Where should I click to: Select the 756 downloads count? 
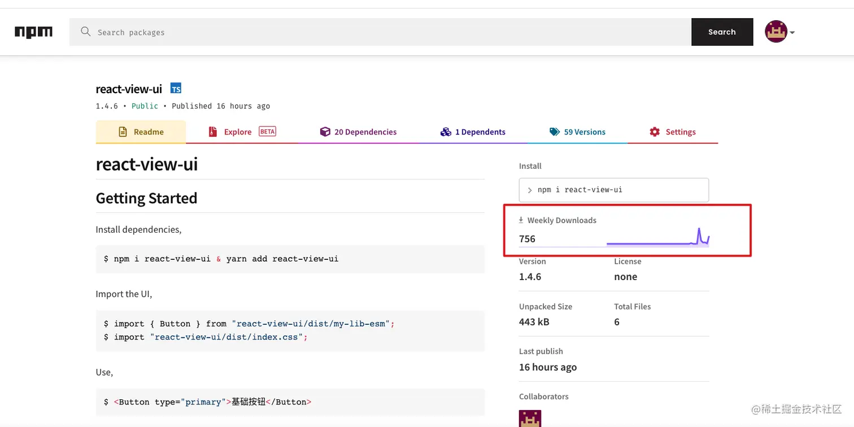527,239
